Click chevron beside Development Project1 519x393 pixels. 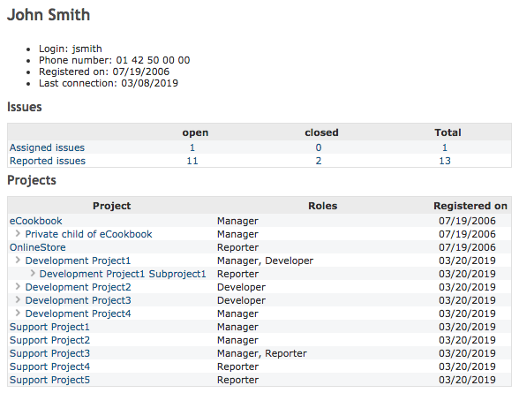pos(18,261)
